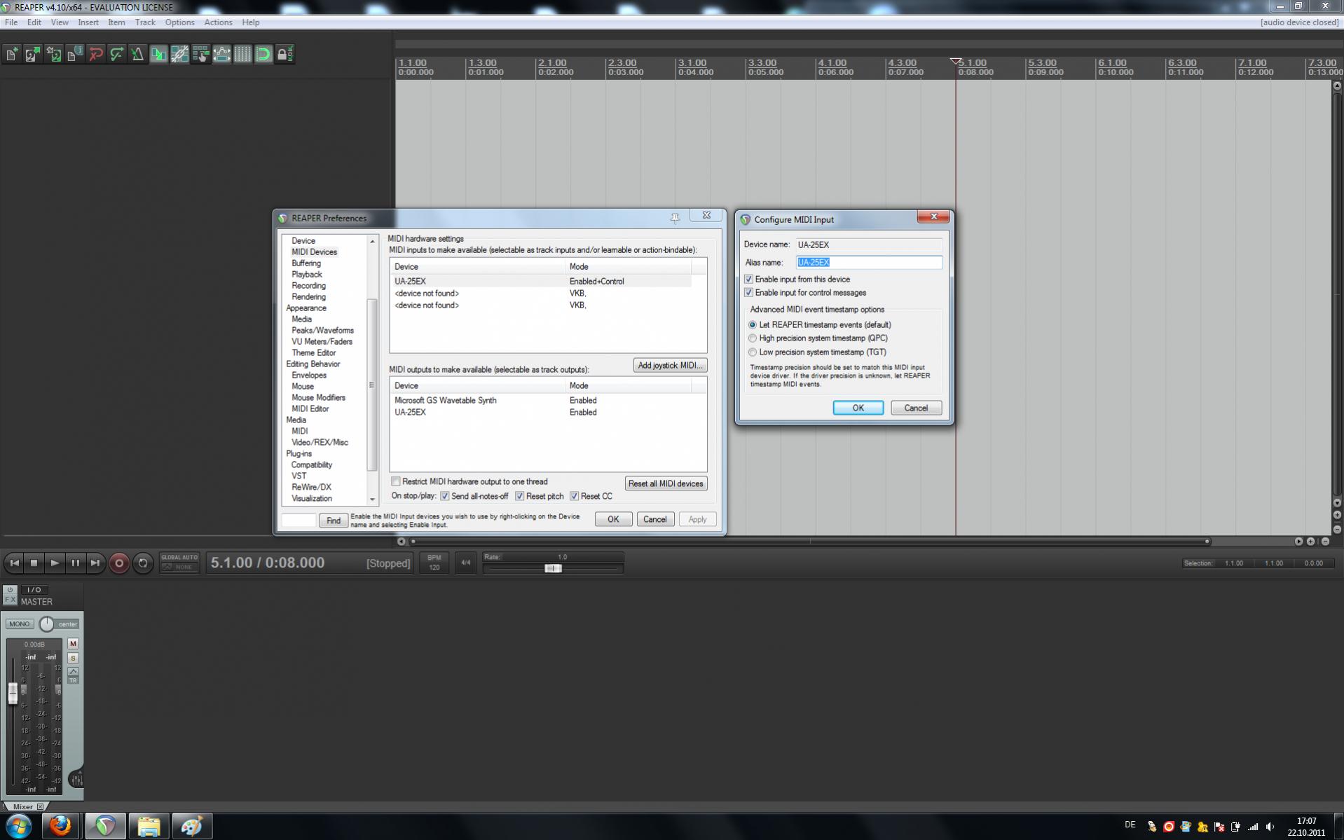Click the Stop transport button
Image resolution: width=1344 pixels, height=840 pixels.
34,563
